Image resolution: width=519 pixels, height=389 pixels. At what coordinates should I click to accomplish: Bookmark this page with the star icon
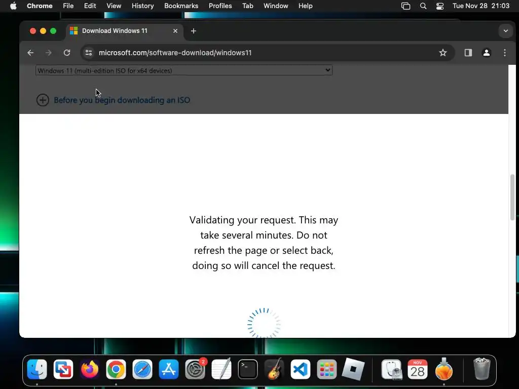click(x=443, y=53)
